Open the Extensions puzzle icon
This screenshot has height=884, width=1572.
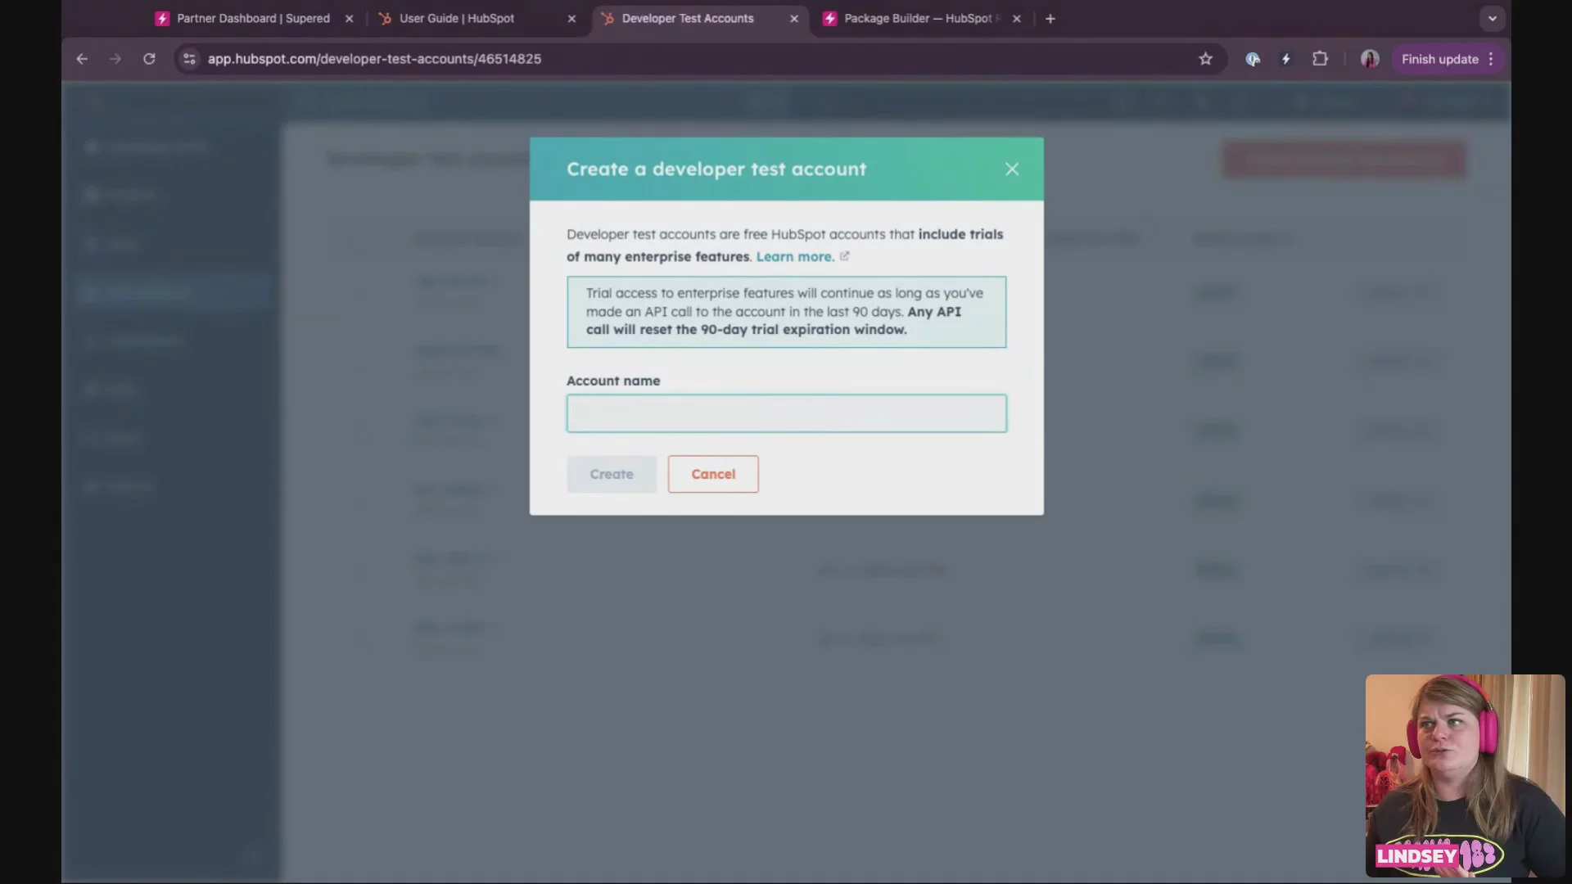click(x=1320, y=59)
